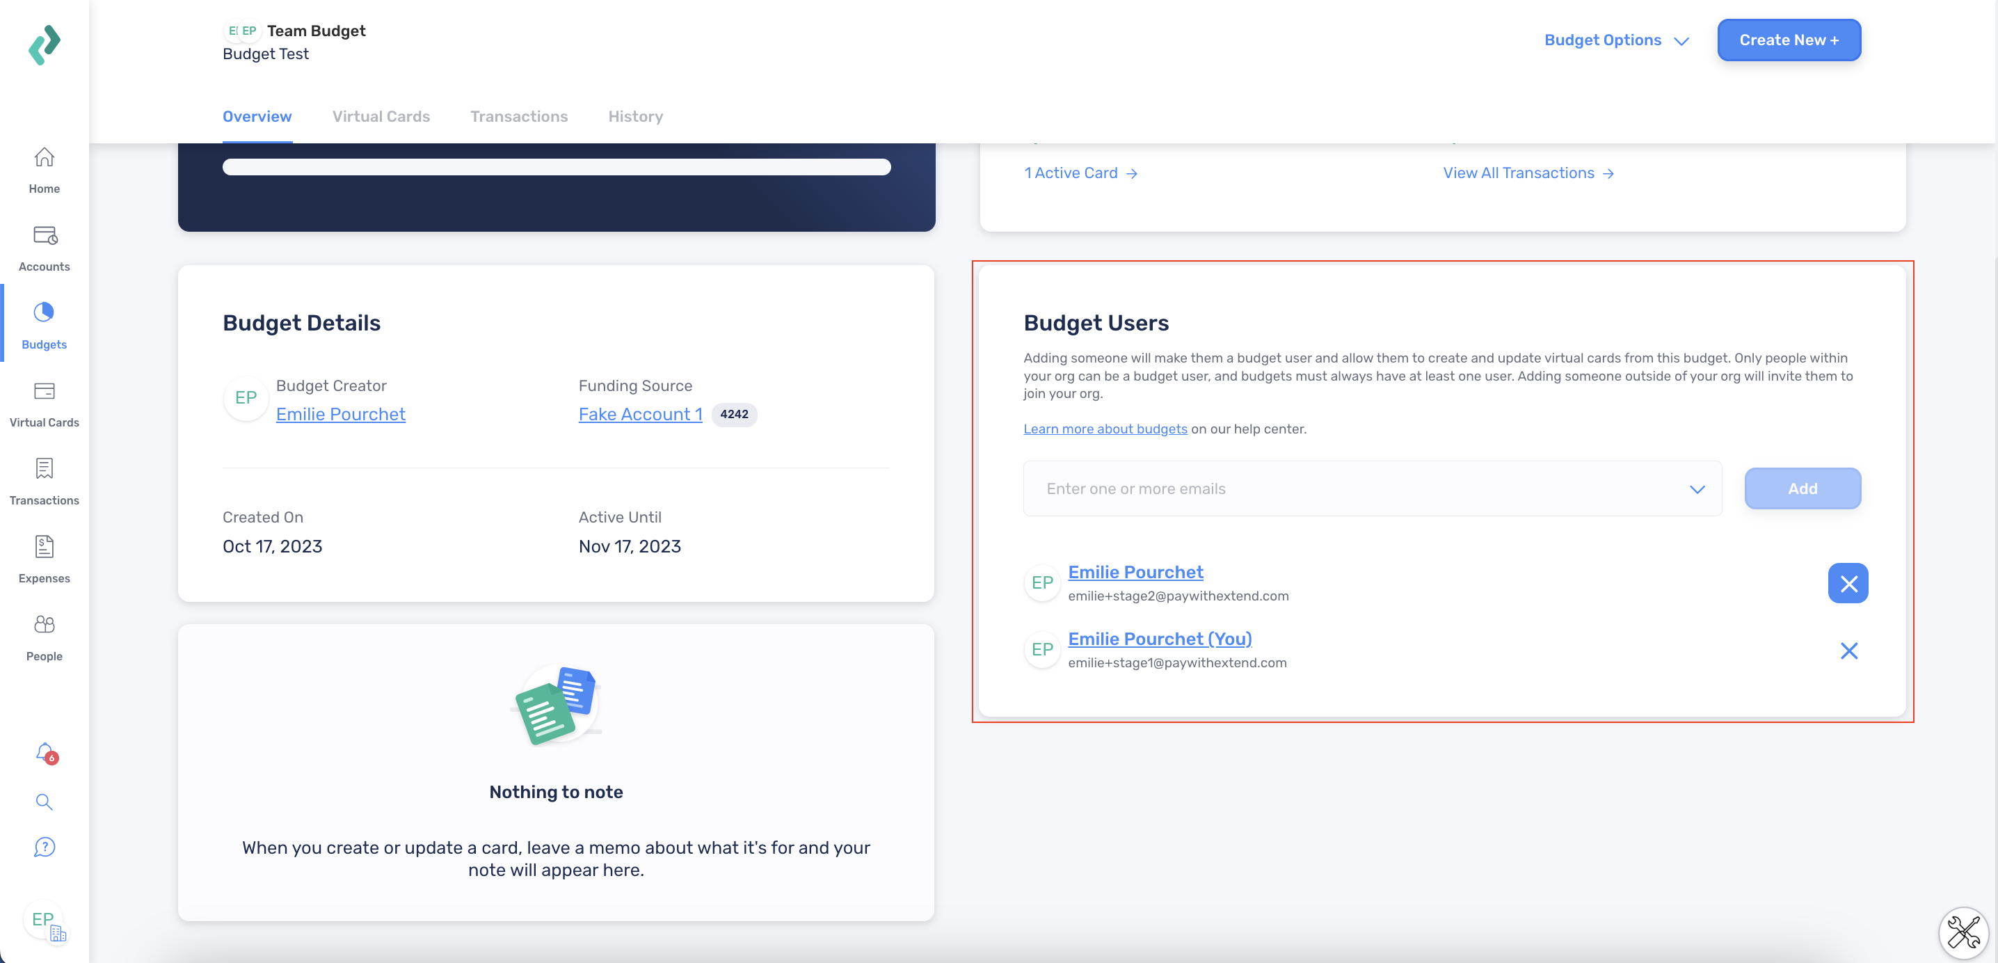The height and width of the screenshot is (963, 1998).
Task: Click emilie+stage1@paywithextend.com email text
Action: [1177, 662]
